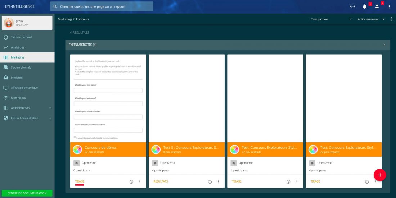
Task: Click the search field in the top bar
Action: (102, 6)
